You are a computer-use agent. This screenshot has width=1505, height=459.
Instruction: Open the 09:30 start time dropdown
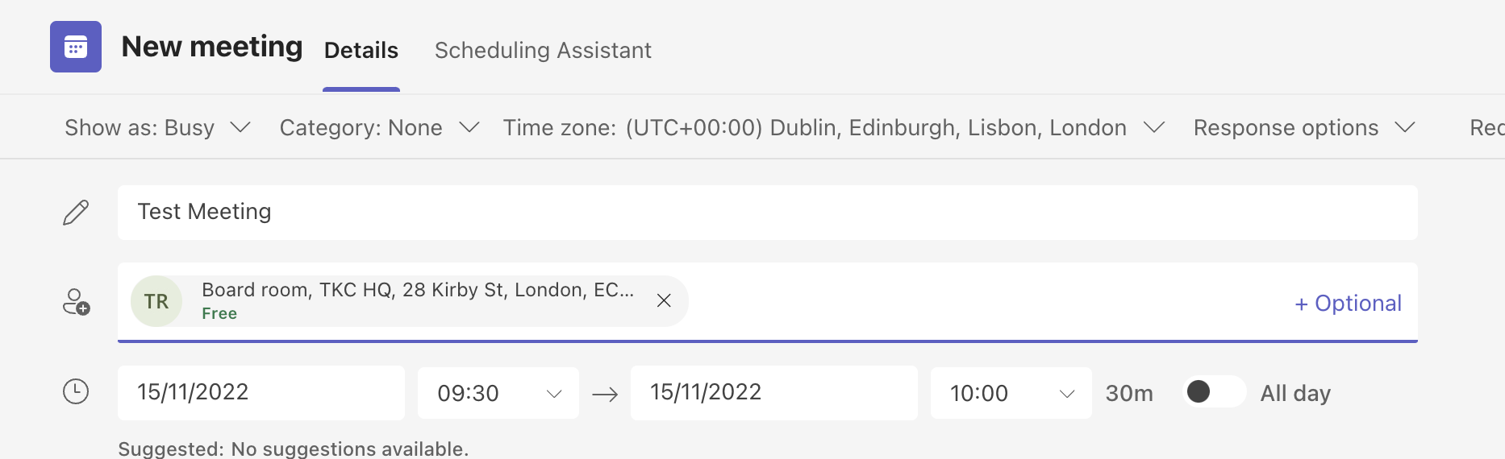pyautogui.click(x=498, y=393)
